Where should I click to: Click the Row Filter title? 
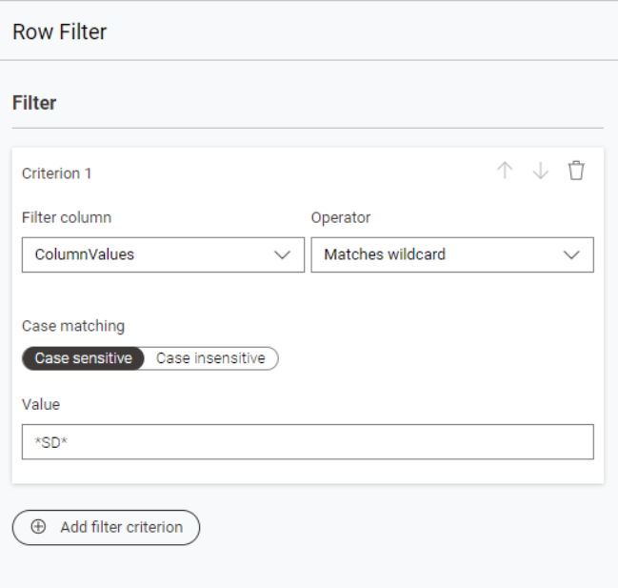coord(59,32)
